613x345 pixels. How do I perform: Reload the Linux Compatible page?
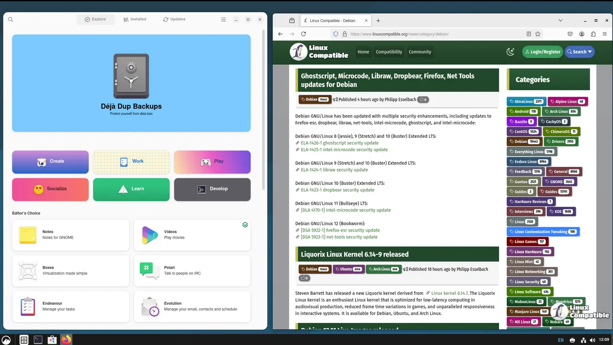click(303, 34)
